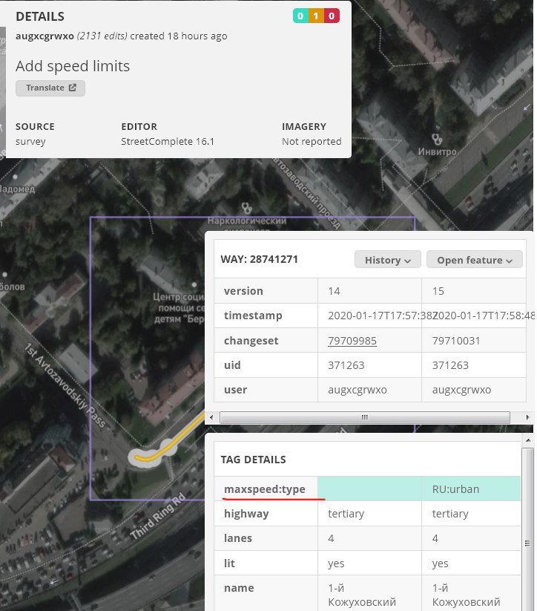Select the lit tag key

(229, 563)
